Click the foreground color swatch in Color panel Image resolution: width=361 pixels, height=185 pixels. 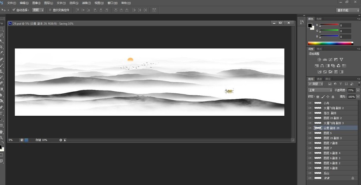[310, 26]
